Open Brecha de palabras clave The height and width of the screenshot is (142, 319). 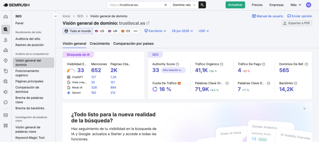(29, 100)
